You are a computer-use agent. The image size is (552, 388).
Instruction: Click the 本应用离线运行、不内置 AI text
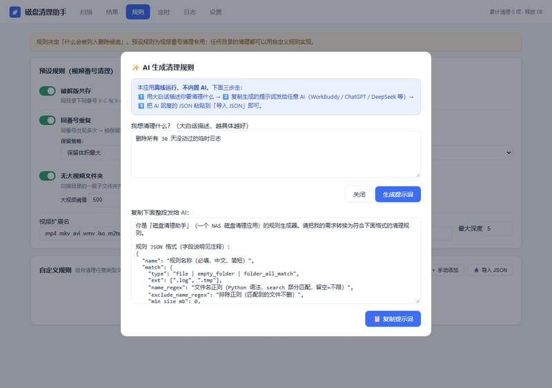pos(173,87)
